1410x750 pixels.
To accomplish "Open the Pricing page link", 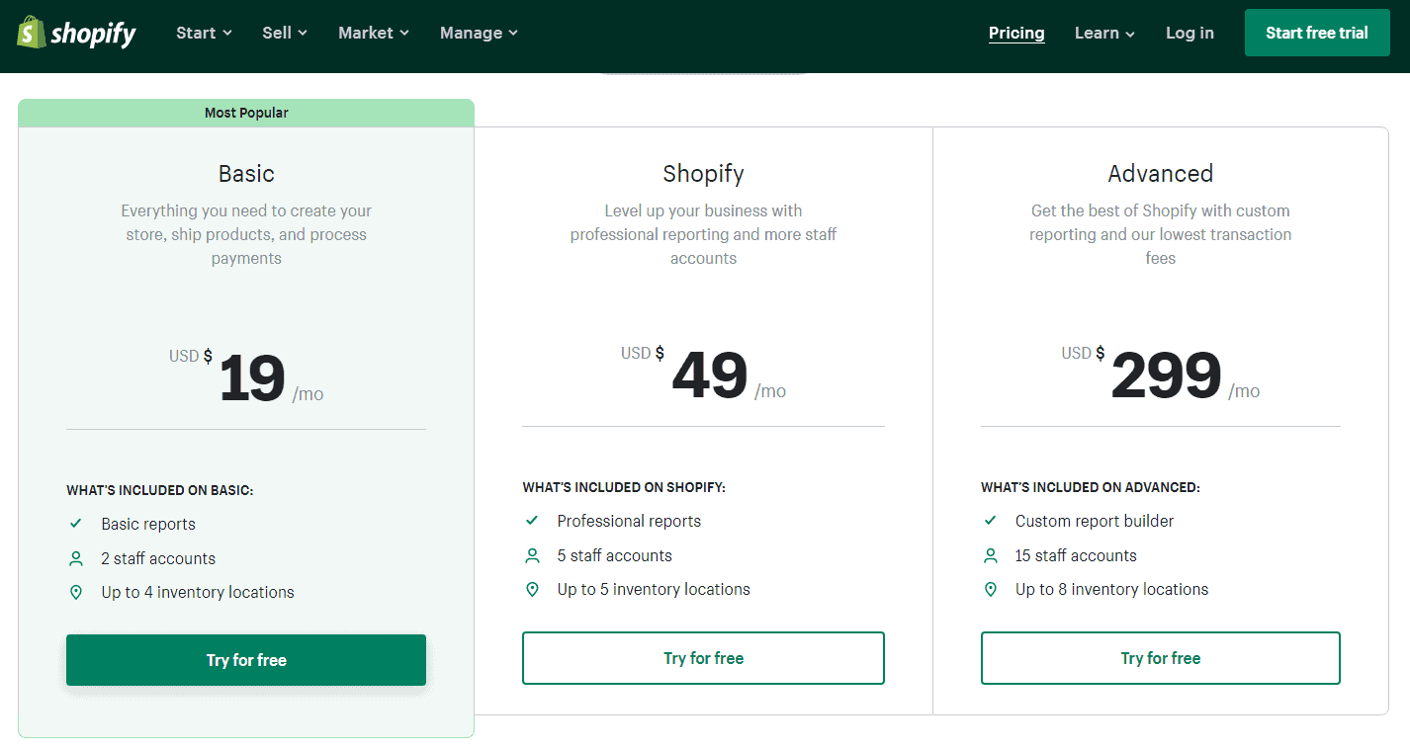I will coord(1016,33).
